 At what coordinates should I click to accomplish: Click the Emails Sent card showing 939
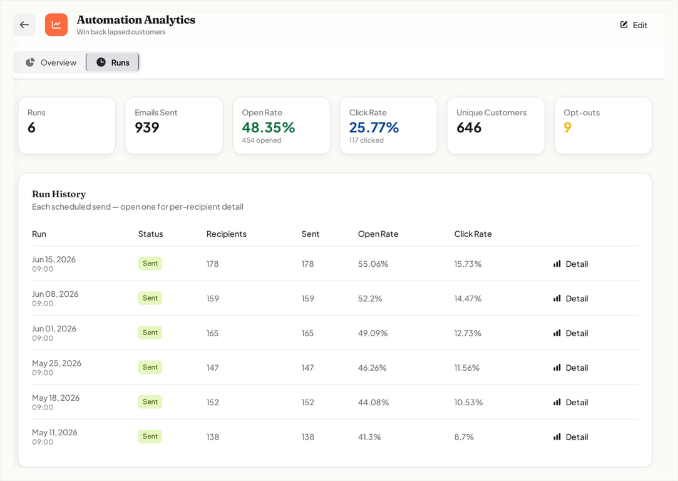coord(174,125)
